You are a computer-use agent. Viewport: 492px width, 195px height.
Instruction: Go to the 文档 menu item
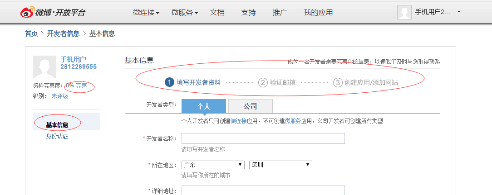(217, 13)
